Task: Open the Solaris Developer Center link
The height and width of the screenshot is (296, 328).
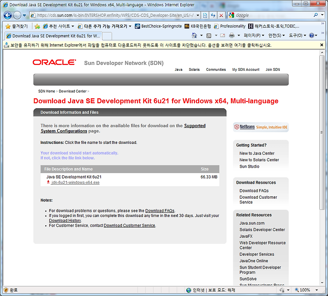Action: point(262,230)
